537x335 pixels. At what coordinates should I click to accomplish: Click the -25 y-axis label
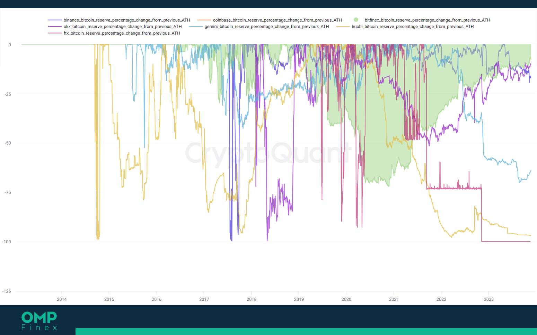coord(8,94)
